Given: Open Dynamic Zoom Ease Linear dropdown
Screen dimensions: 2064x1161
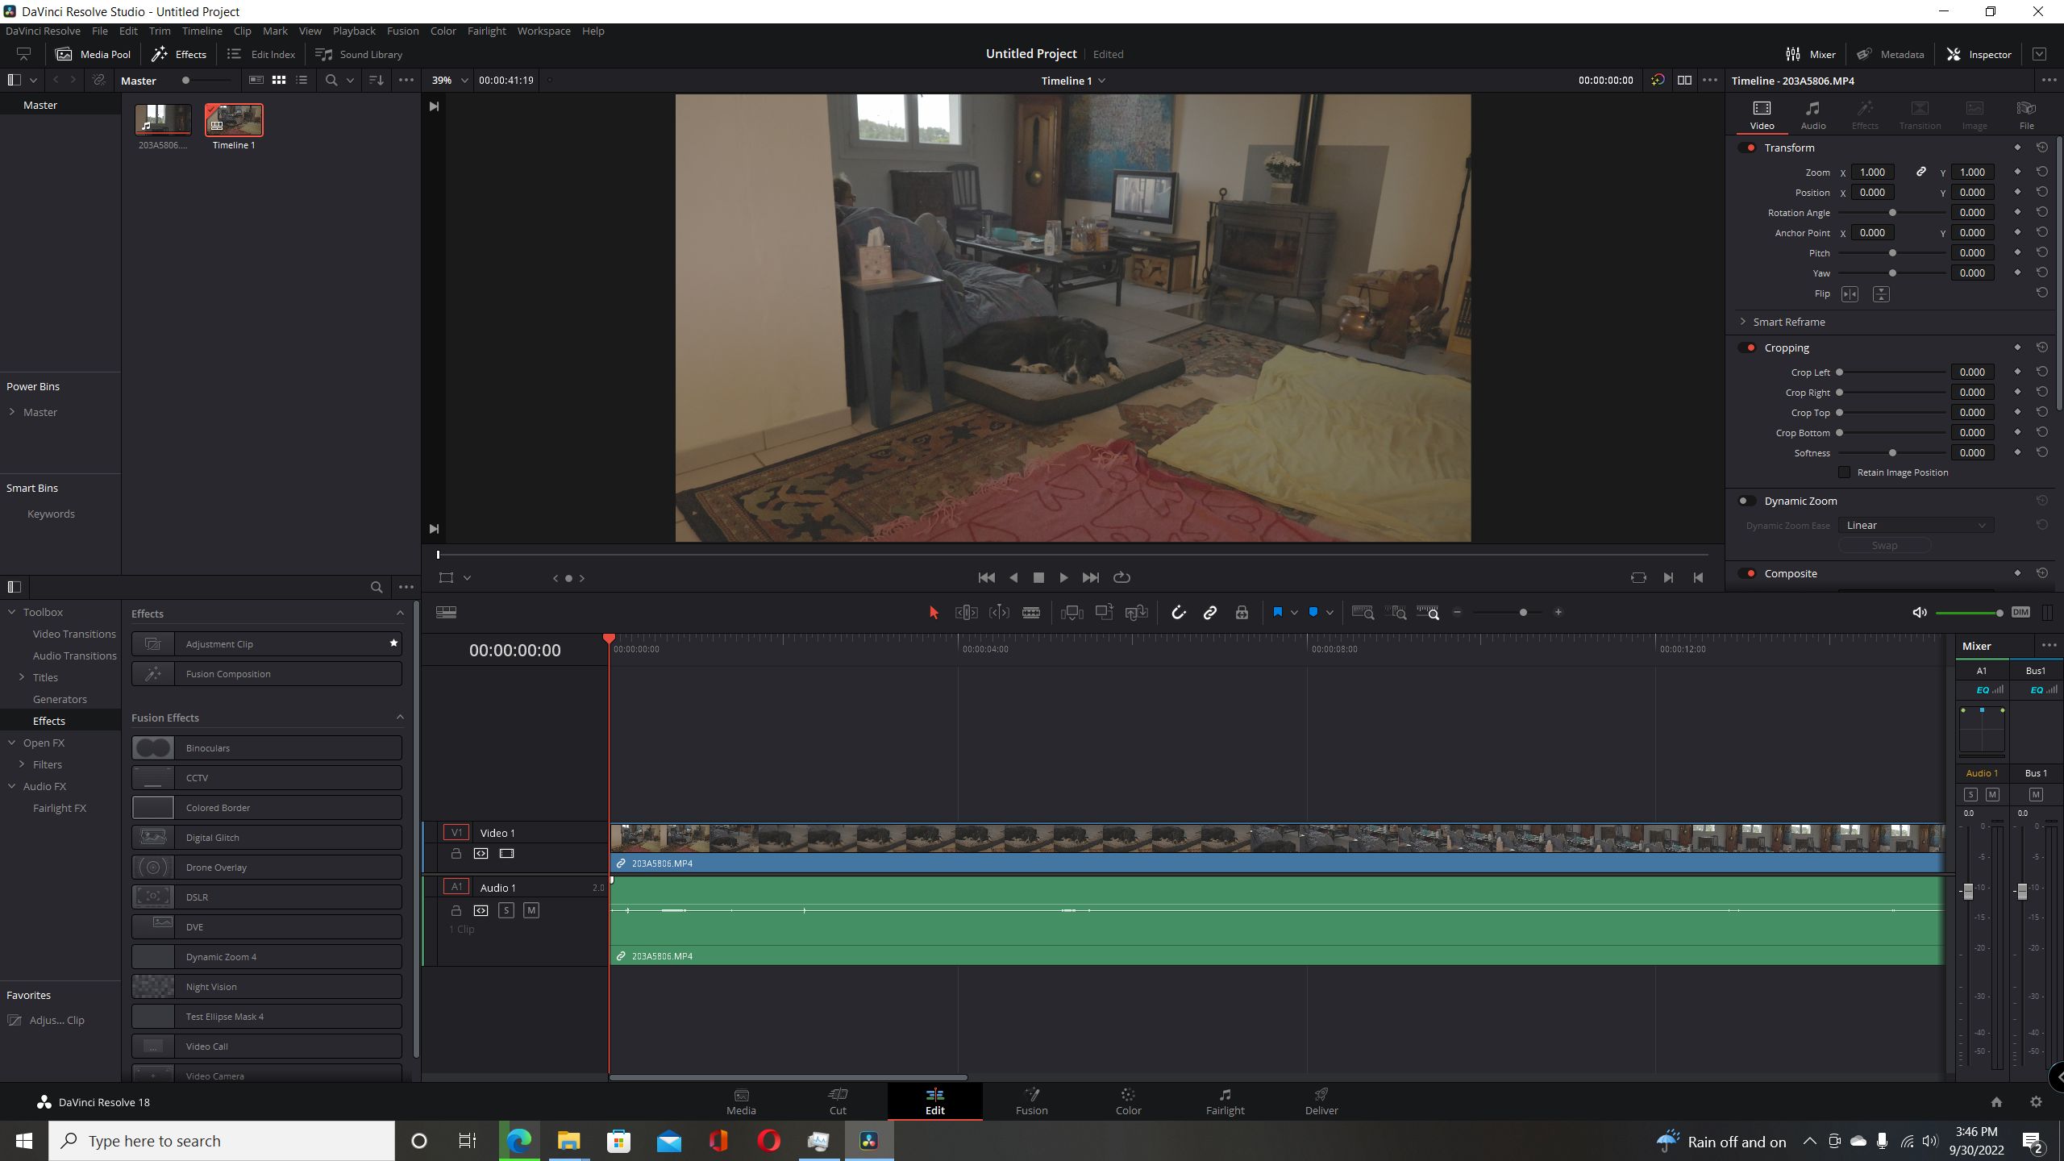Looking at the screenshot, I should coord(1916,525).
